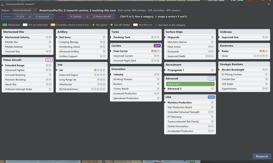Select the Surface Ships category header

coord(190,32)
